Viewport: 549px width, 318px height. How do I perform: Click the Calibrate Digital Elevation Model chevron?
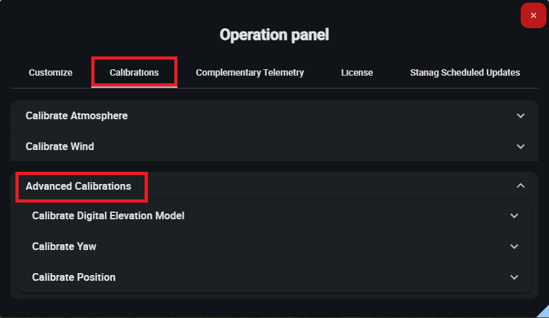coord(514,216)
